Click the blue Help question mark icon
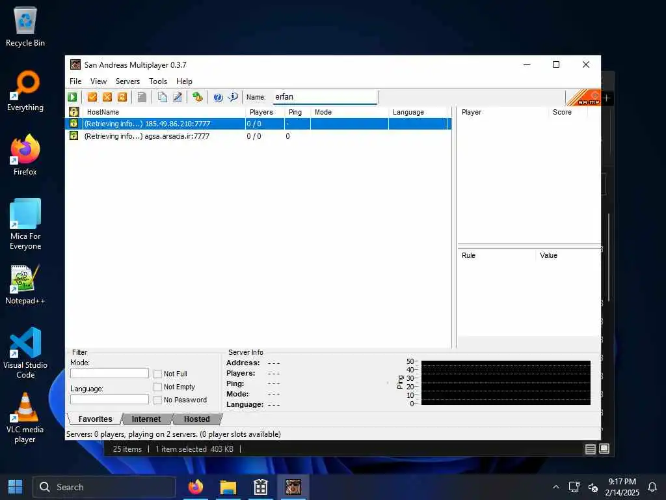This screenshot has height=500, width=666. click(x=218, y=97)
